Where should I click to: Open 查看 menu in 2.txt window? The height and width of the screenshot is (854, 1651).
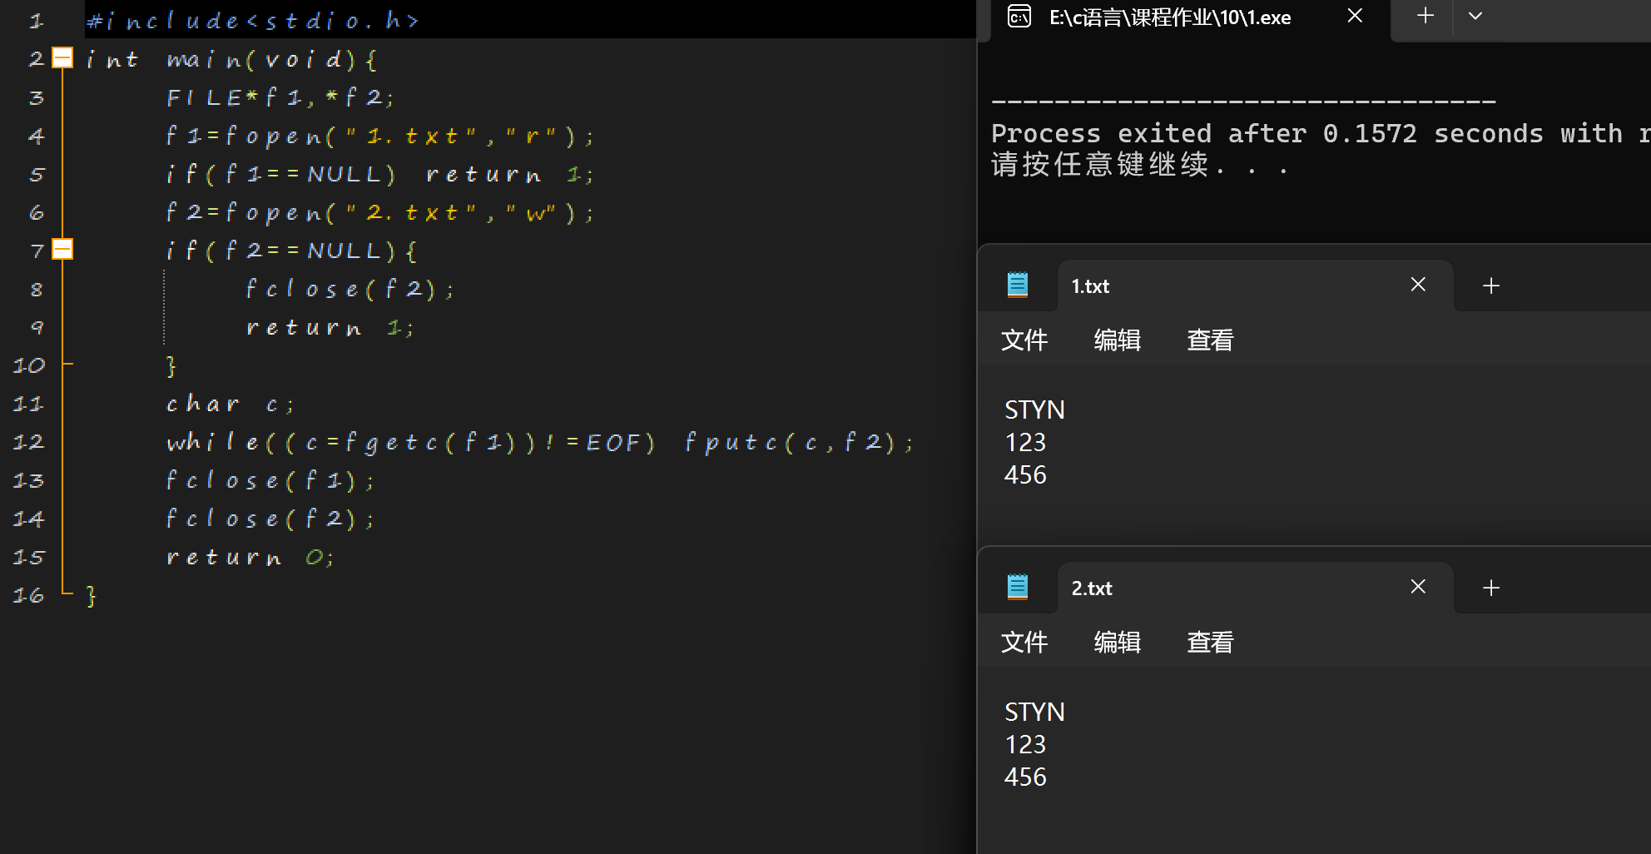[x=1210, y=642]
